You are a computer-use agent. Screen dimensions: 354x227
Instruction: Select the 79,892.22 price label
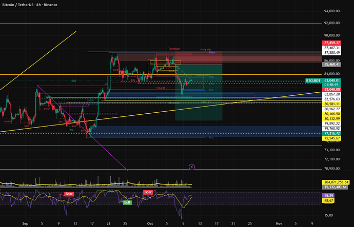(x=331, y=123)
